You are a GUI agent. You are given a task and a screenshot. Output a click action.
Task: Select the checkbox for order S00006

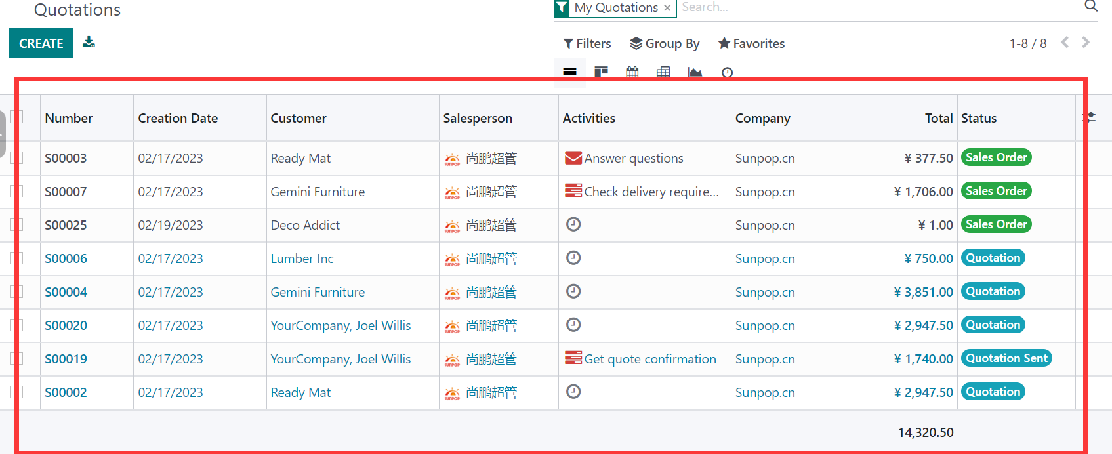click(17, 258)
